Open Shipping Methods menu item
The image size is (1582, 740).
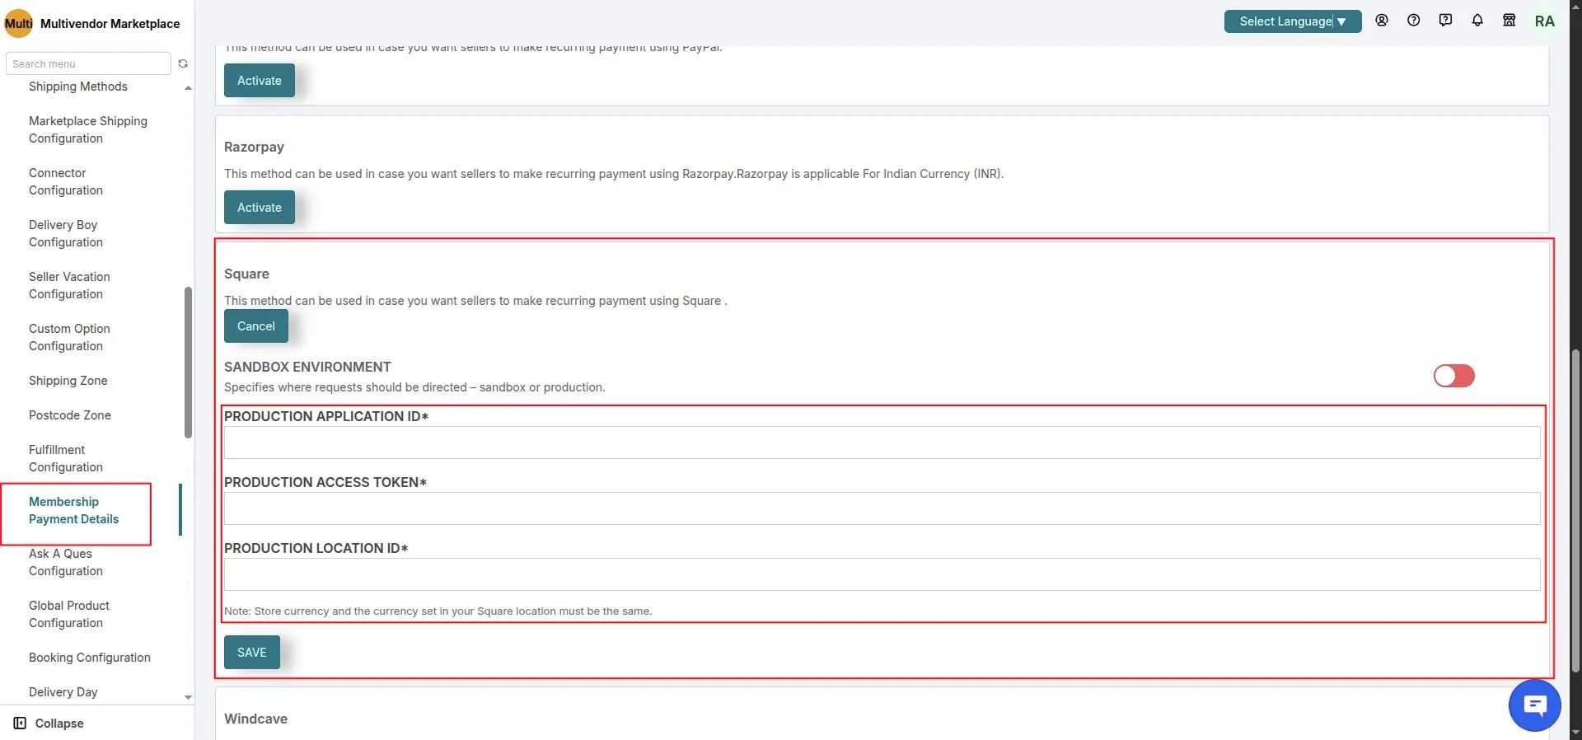78,87
